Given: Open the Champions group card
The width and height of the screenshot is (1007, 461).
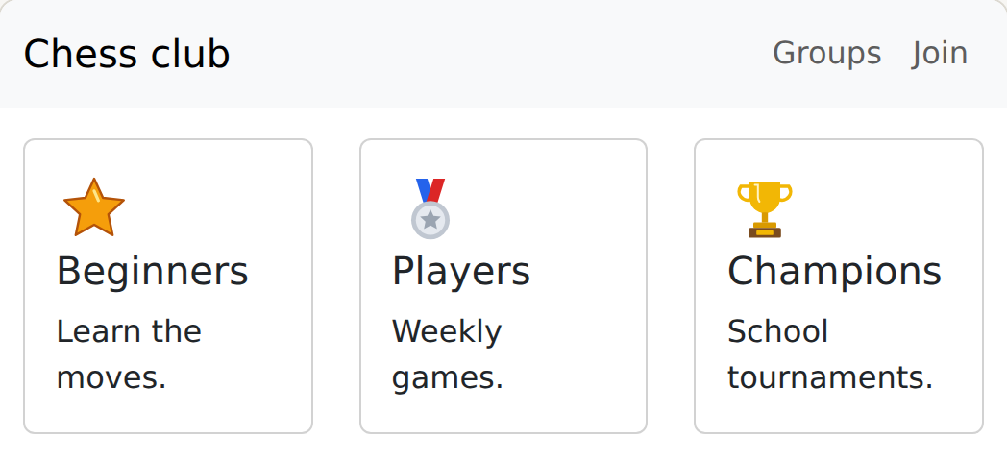Looking at the screenshot, I should [839, 286].
